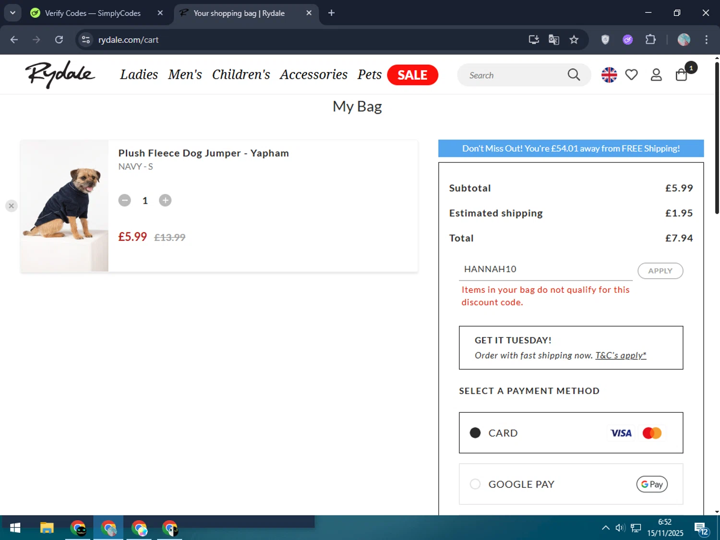Click the £7.94 total value
The height and width of the screenshot is (540, 720).
(x=679, y=238)
